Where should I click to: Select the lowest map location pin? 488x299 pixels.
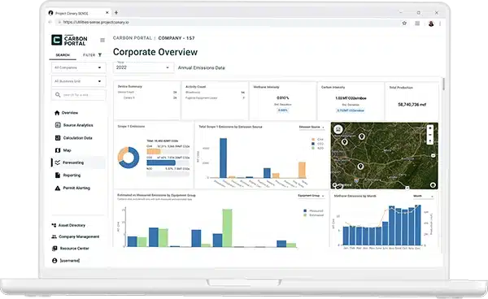(360, 167)
